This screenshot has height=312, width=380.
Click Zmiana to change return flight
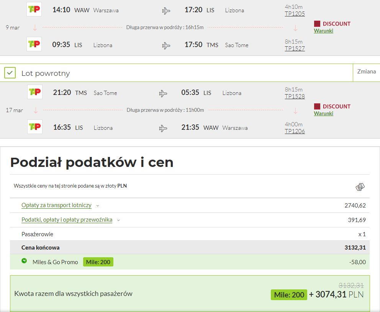367,72
